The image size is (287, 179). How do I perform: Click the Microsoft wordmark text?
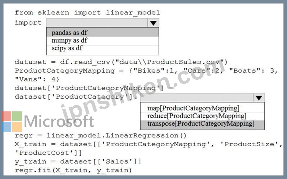pyautogui.click(x=59, y=121)
